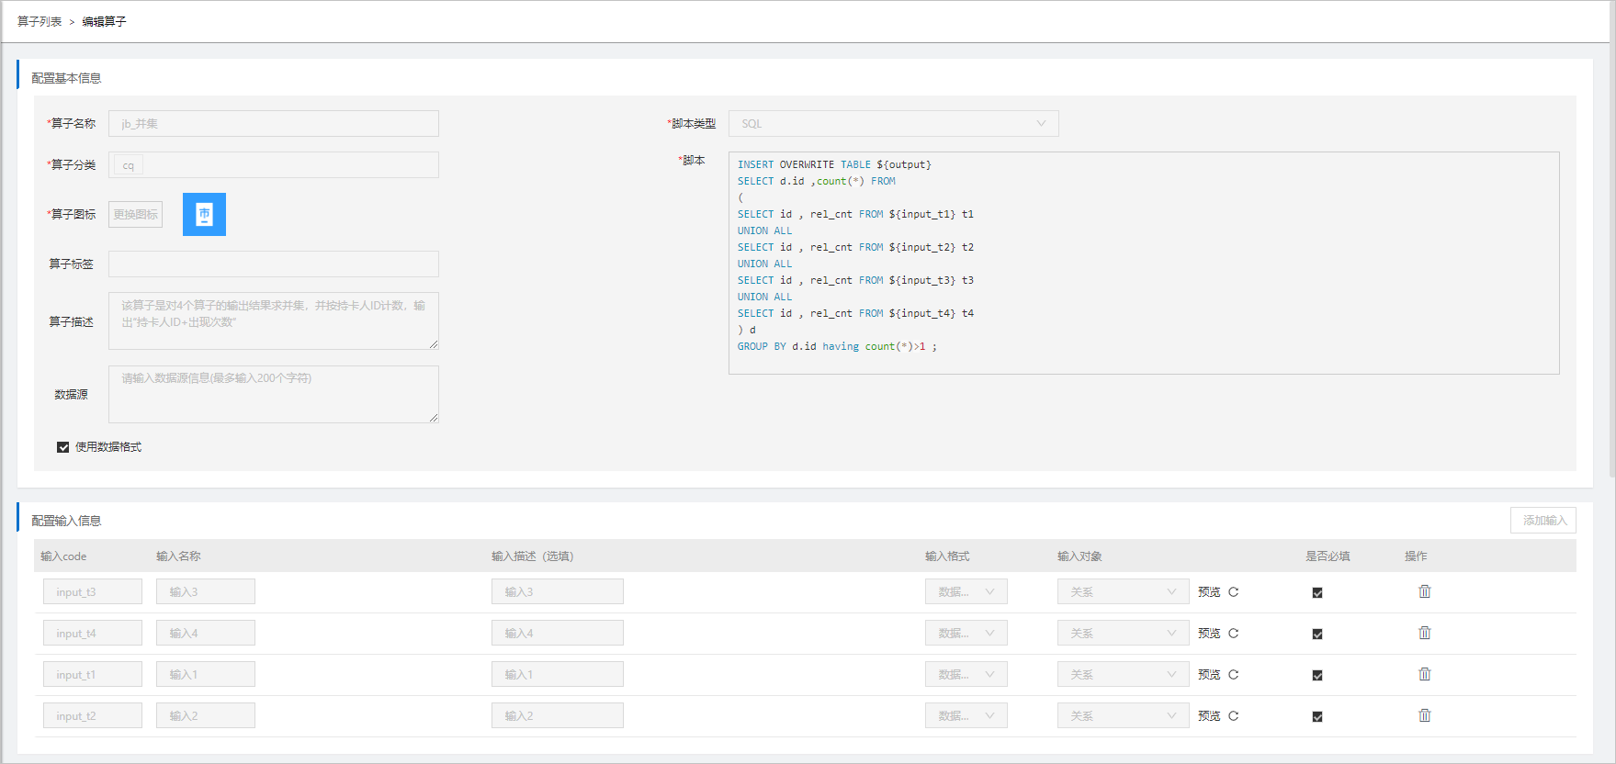Screen dimensions: 1616x764
Task: Refresh the preview for input_t2
Action: coord(1234,716)
